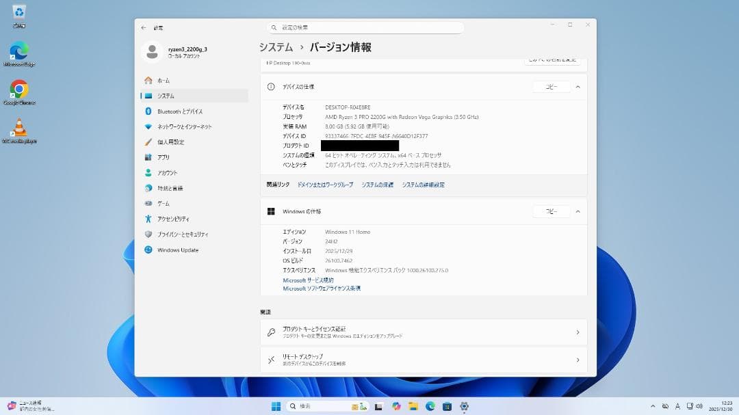This screenshot has width=739, height=415.
Task: Launch Microsoft Edge from the taskbar
Action: click(430, 405)
